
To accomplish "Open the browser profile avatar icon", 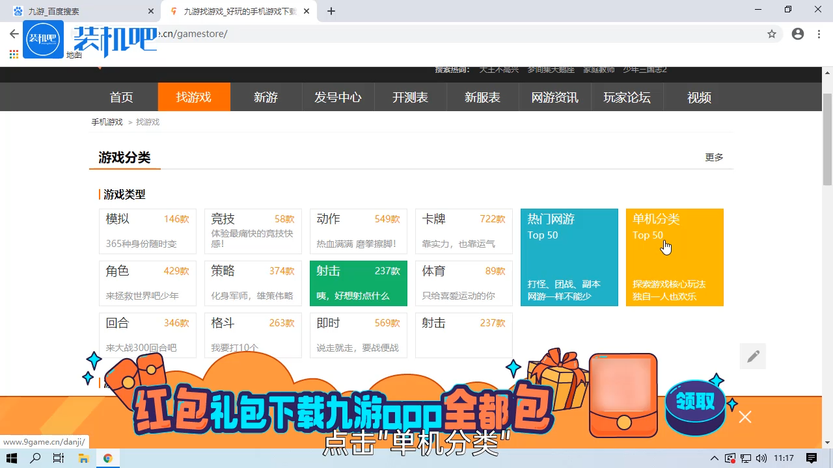I will (798, 34).
